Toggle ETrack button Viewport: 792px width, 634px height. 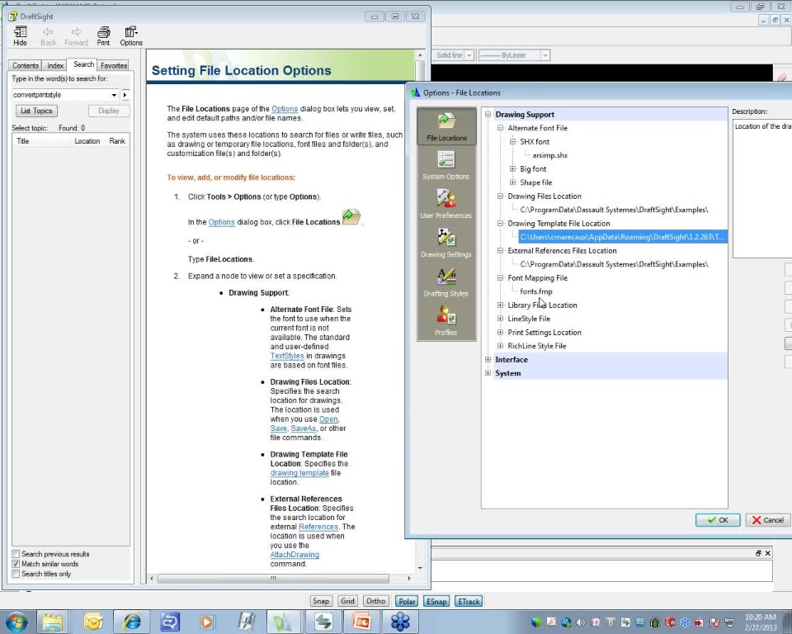469,601
